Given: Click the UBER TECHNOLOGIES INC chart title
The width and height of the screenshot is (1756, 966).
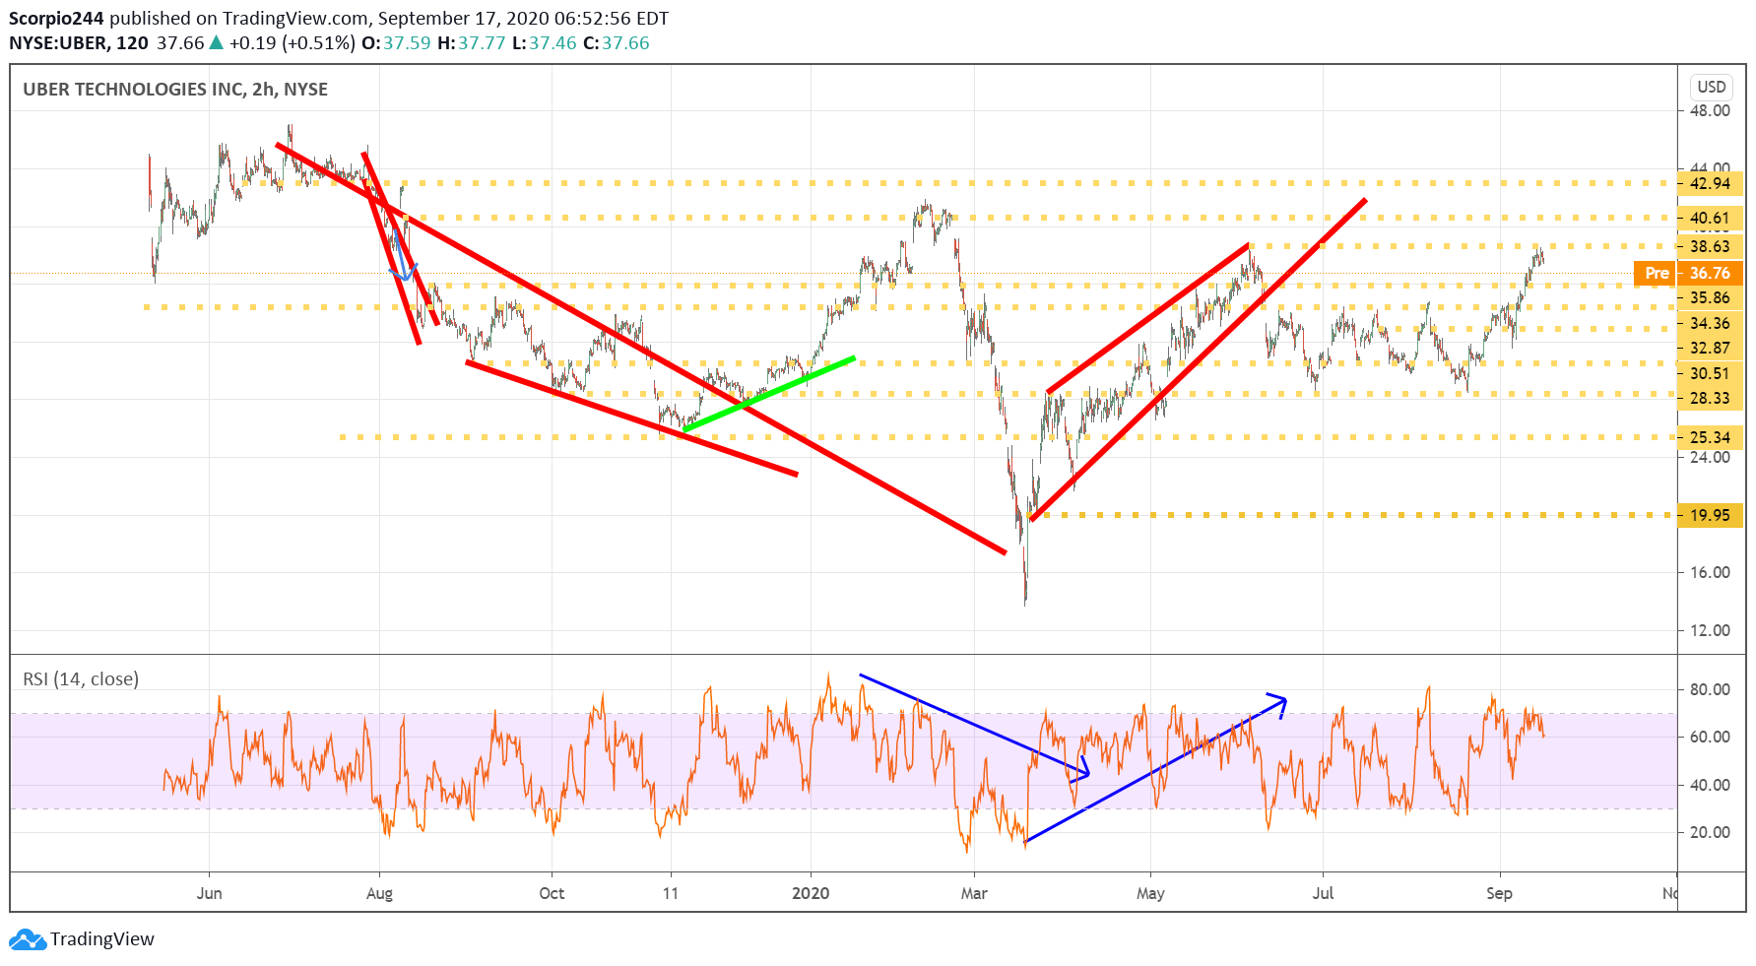Looking at the screenshot, I should [x=175, y=90].
